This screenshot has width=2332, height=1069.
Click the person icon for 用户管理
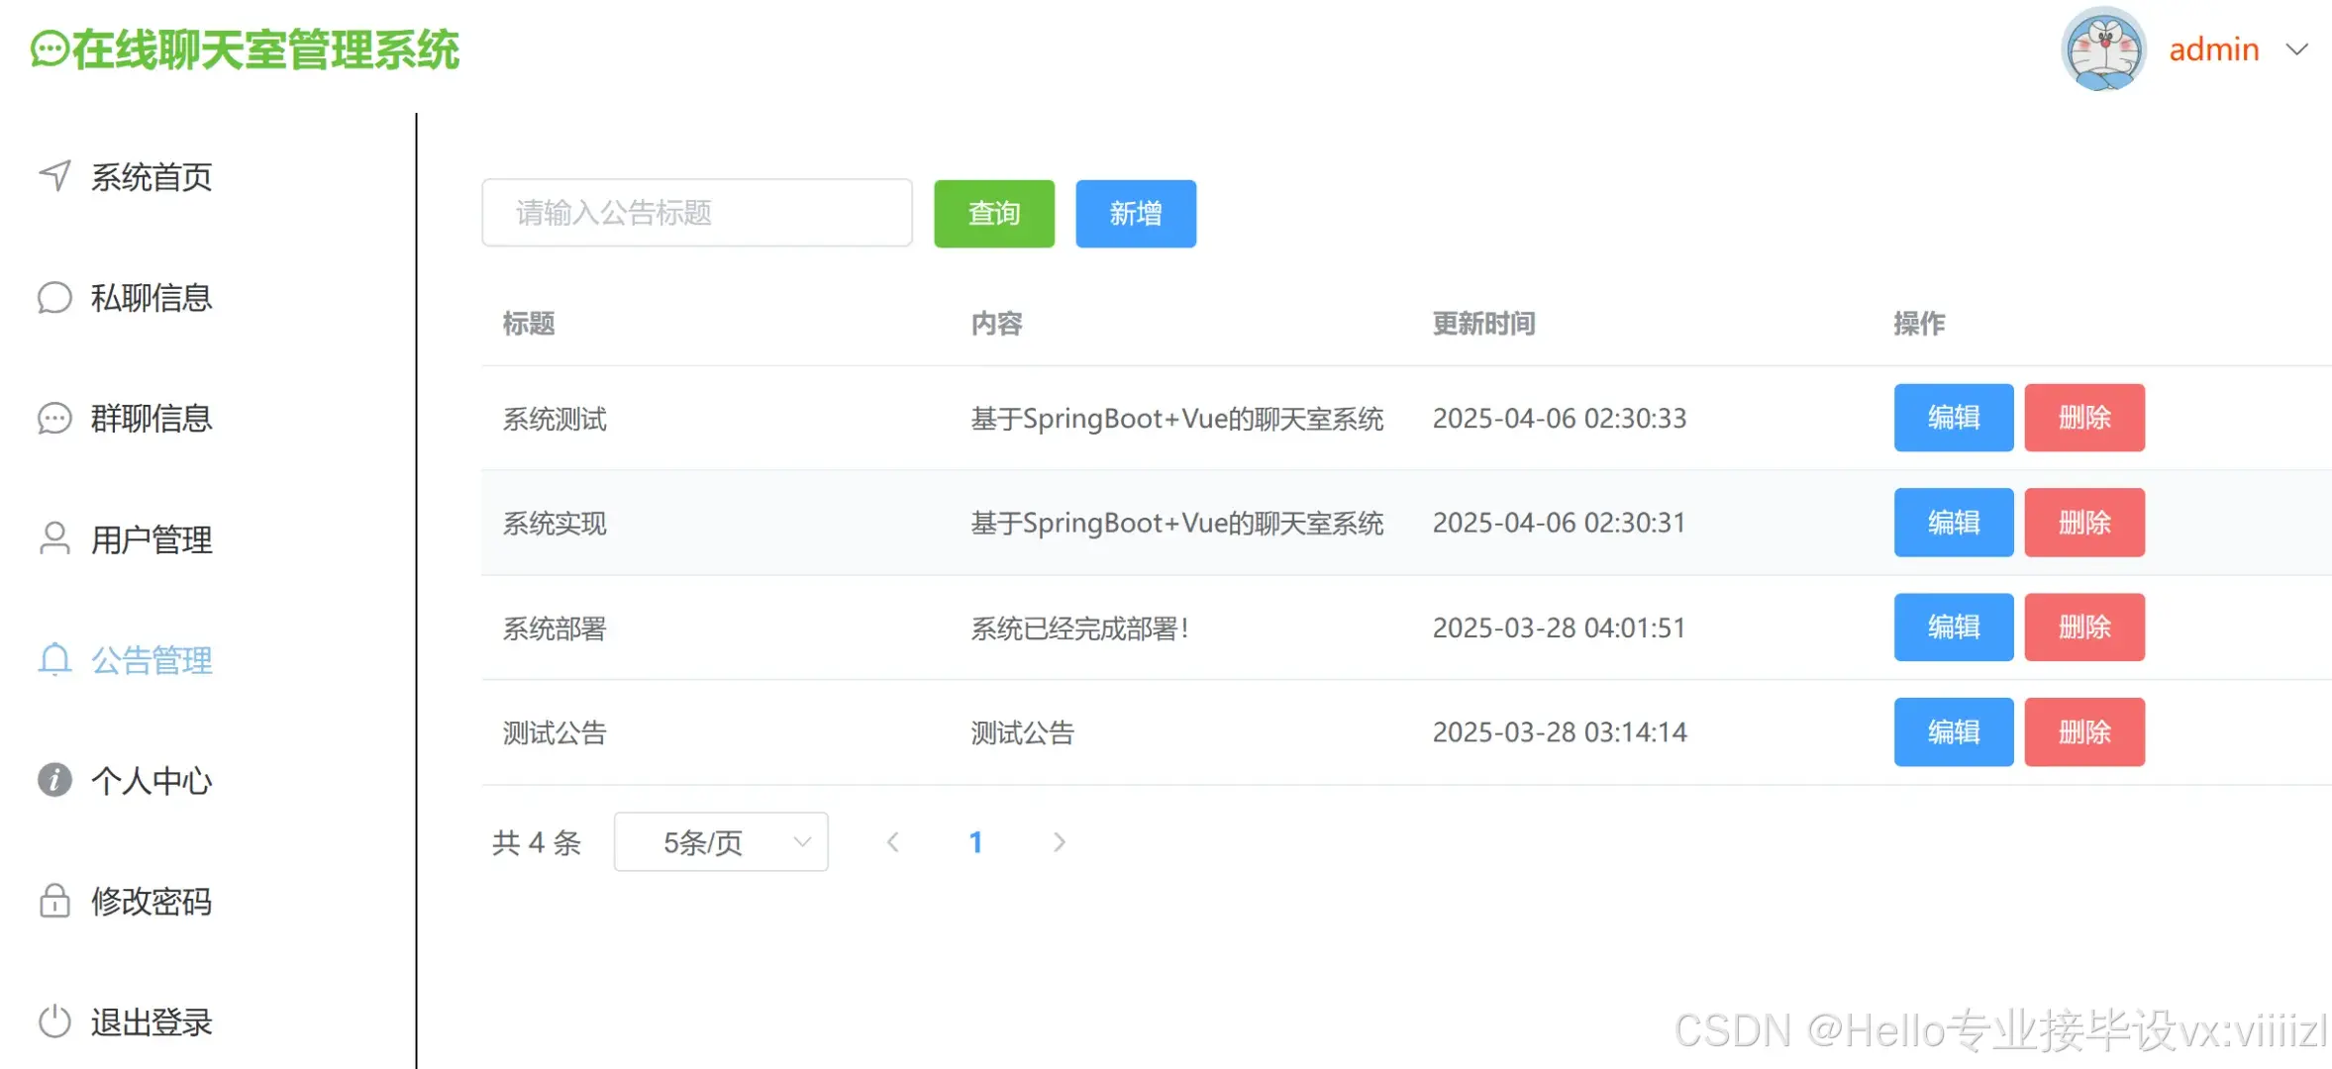pyautogui.click(x=54, y=538)
